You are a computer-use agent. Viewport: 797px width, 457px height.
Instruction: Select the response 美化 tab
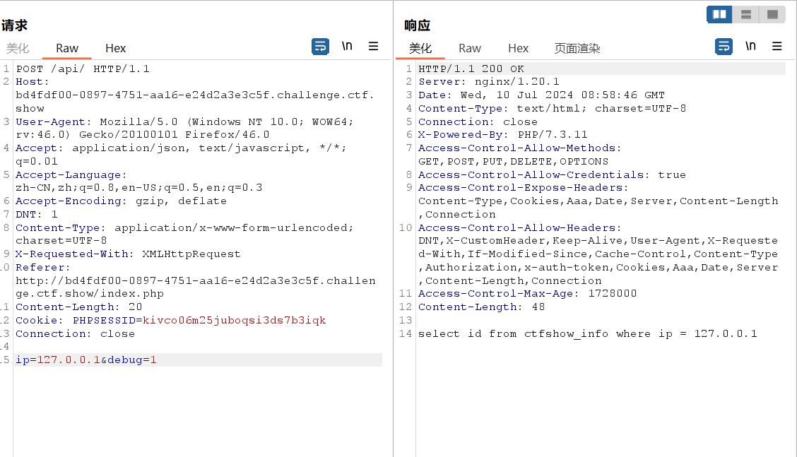point(420,48)
